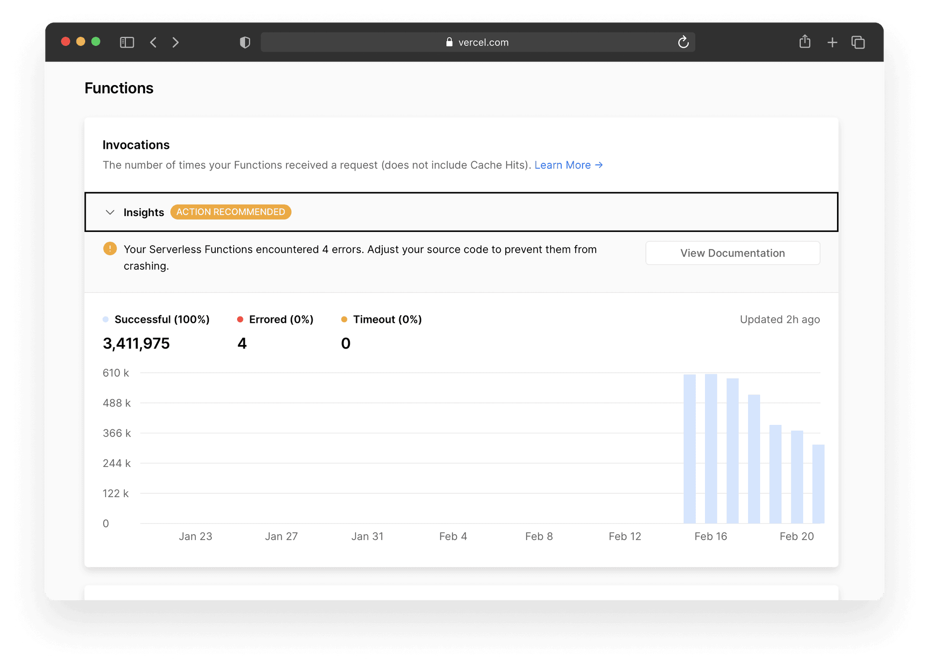Open the share sheet icon
929x668 pixels.
(x=805, y=42)
